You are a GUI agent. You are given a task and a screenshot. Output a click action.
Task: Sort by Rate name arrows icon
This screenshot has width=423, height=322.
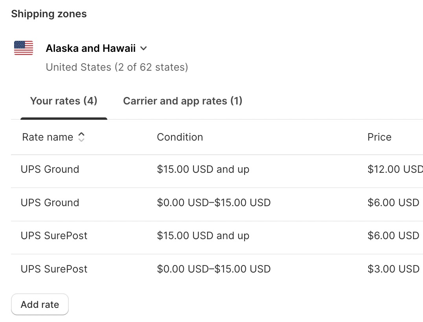pos(81,137)
